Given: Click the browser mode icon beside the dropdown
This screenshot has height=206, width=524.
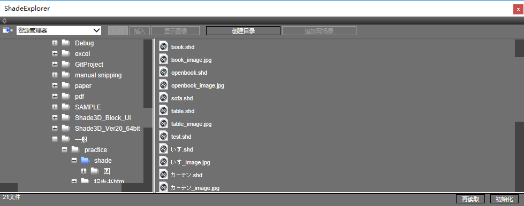Looking at the screenshot, I should pos(7,30).
